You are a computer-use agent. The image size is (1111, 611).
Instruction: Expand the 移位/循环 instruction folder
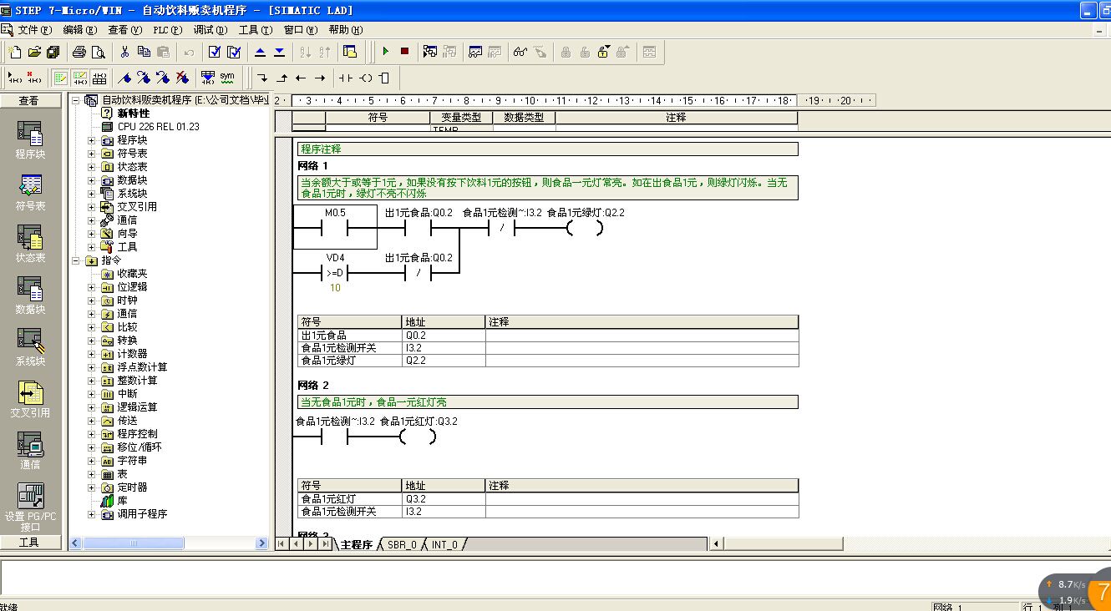coord(92,447)
